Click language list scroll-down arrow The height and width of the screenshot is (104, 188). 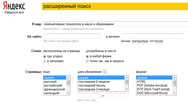pos(68,93)
